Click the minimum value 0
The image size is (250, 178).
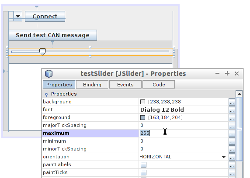142,141
